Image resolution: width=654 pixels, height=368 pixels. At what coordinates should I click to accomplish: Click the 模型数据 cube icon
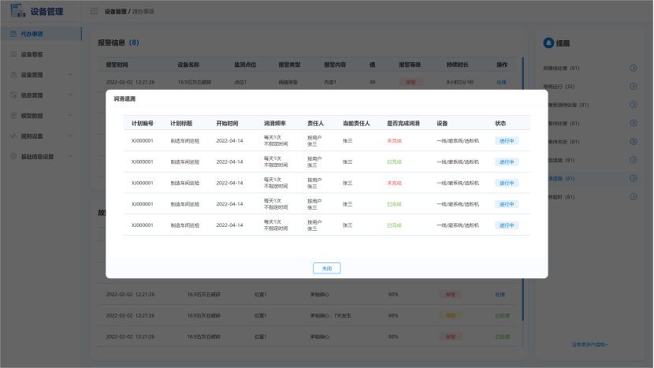coord(13,116)
